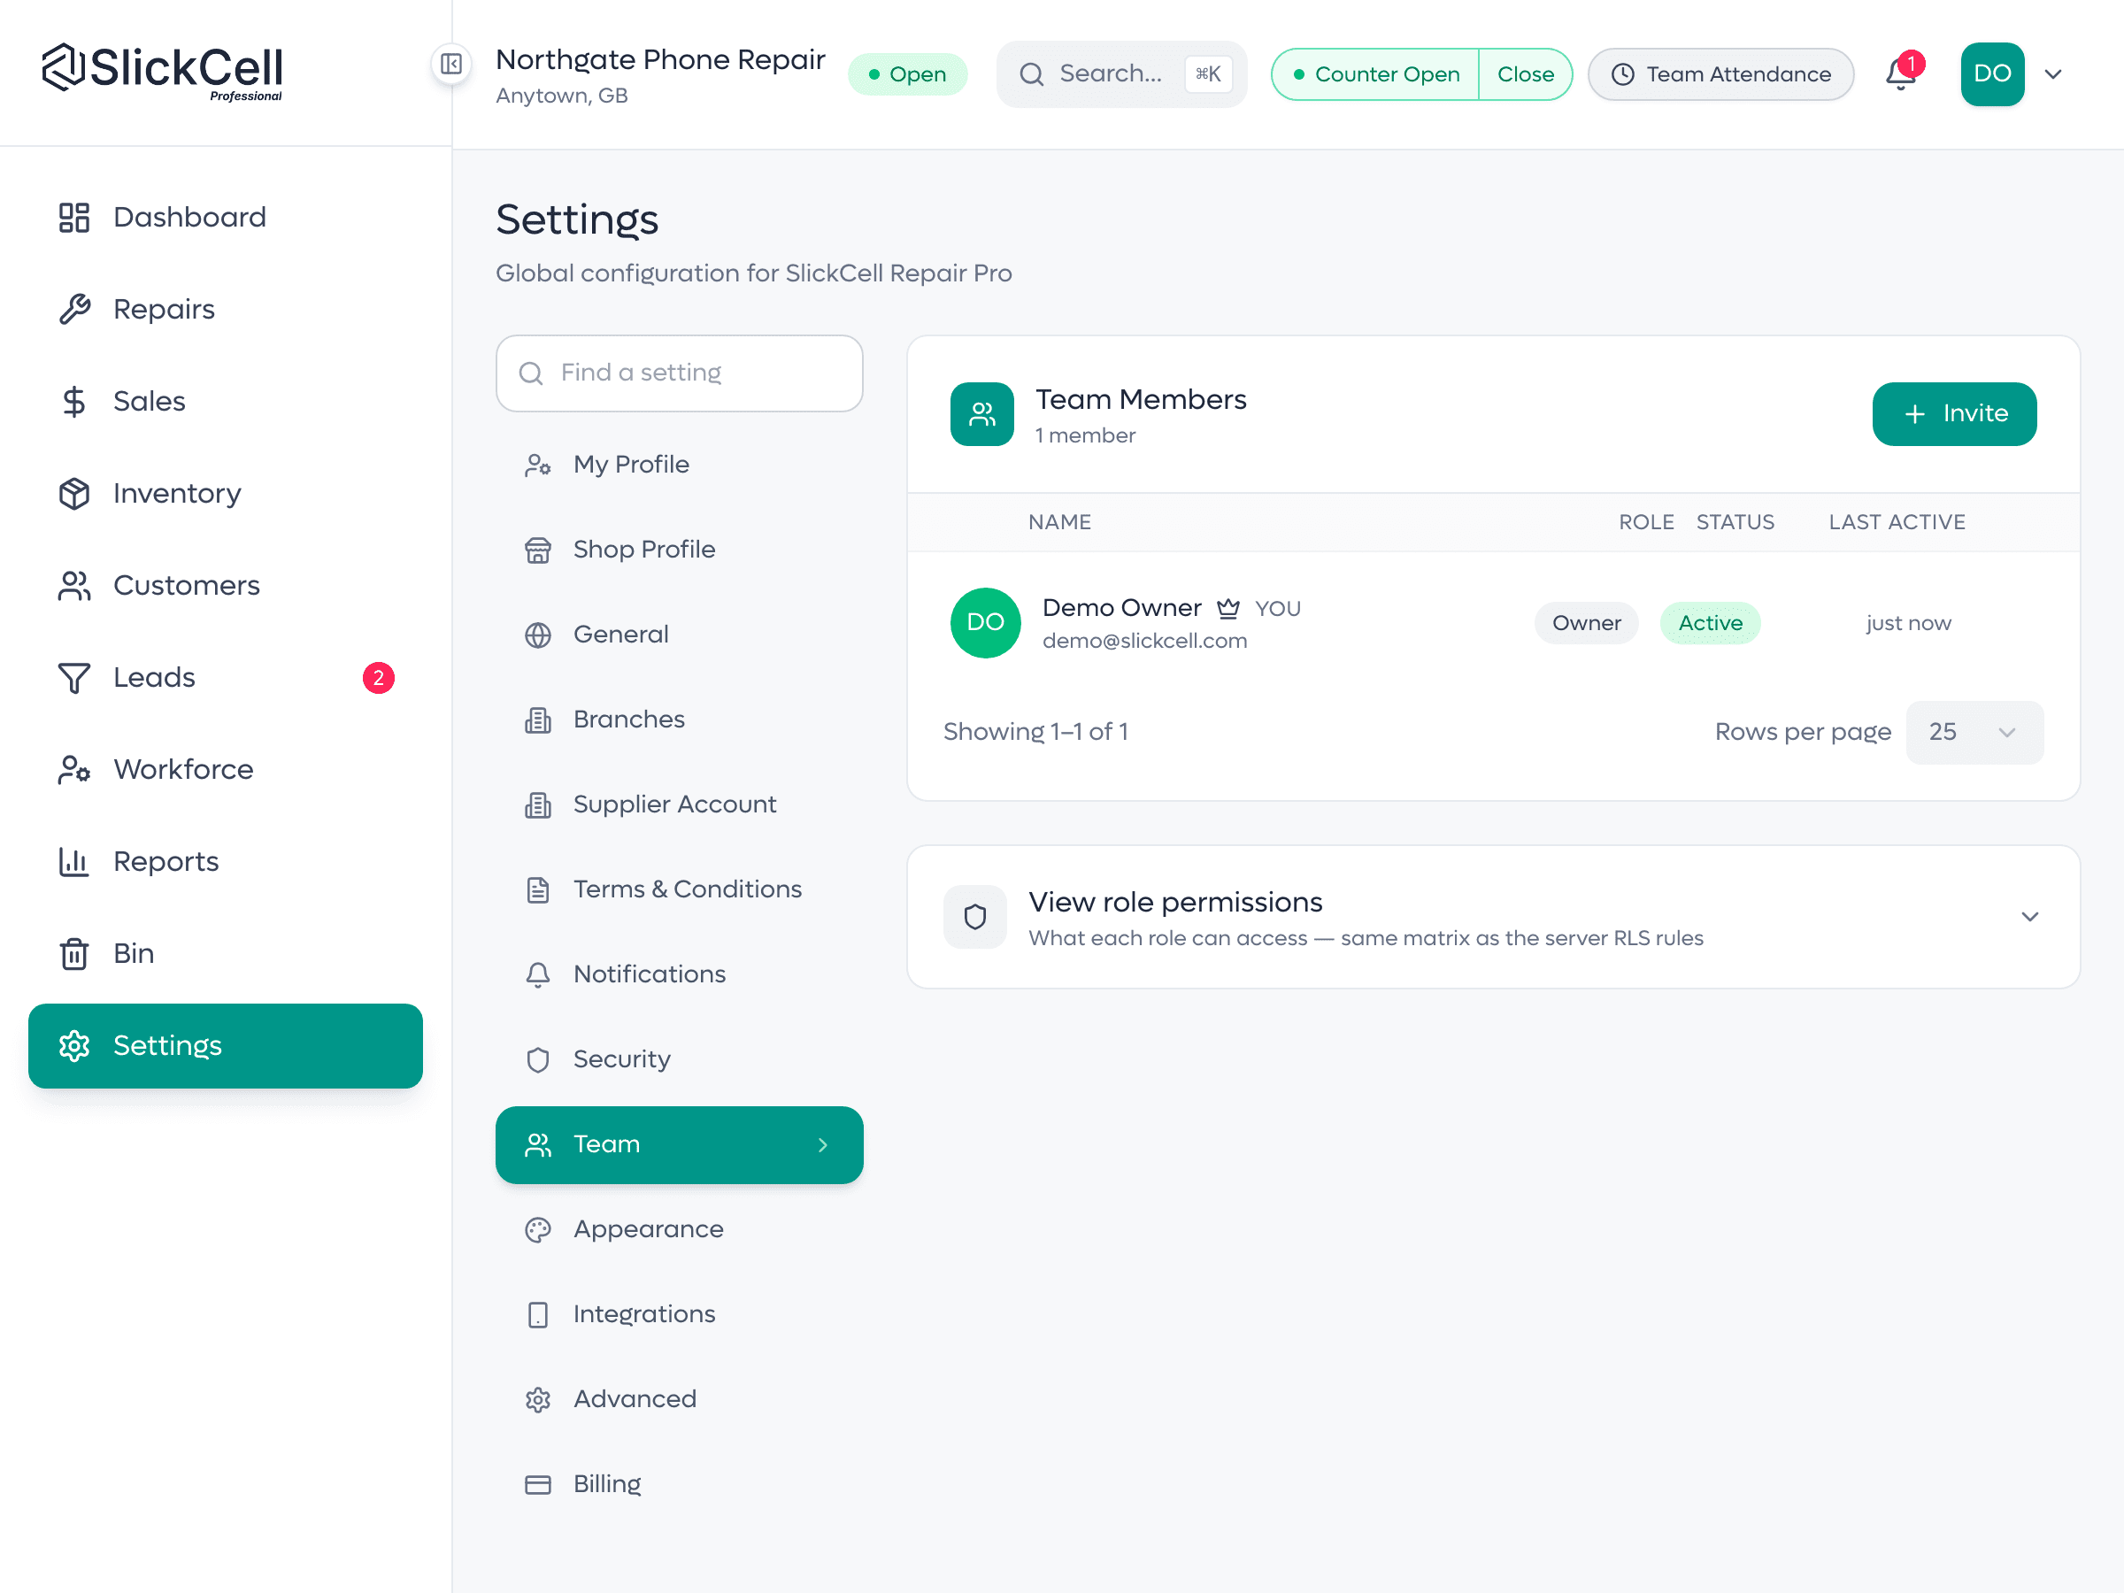The image size is (2124, 1593).
Task: Click the Active status badge
Action: click(1710, 623)
